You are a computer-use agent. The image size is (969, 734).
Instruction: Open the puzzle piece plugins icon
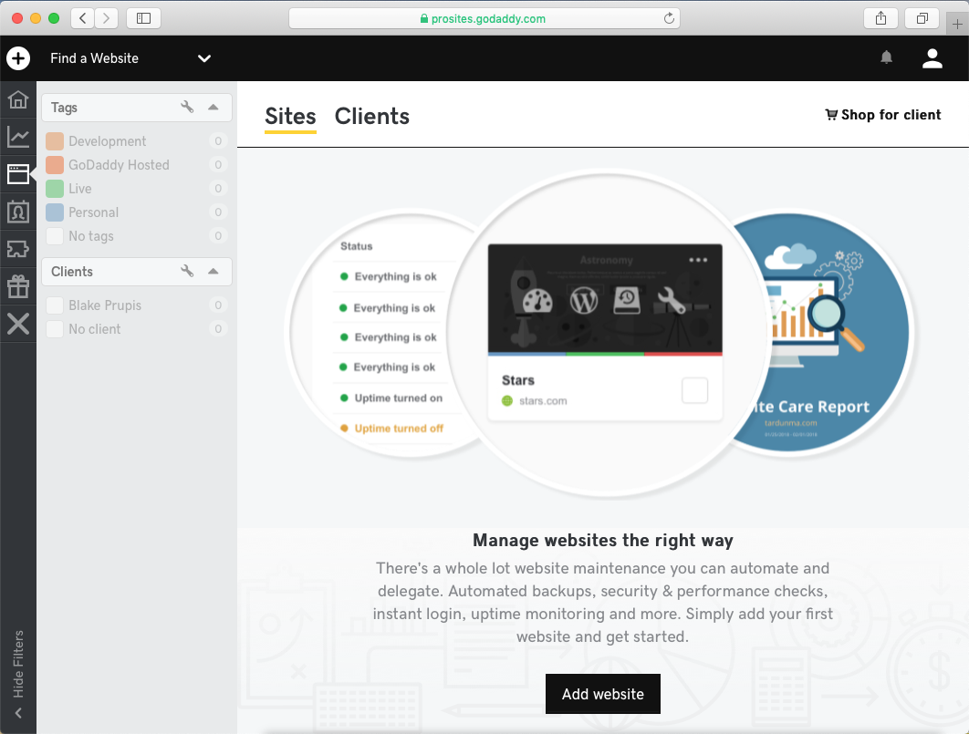click(x=18, y=249)
